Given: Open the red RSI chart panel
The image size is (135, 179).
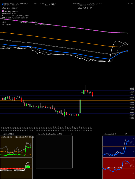Looking at the screenshot, I should 119,168.
